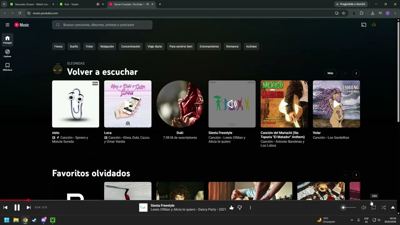Select the Relajación mood chip

[x=107, y=47]
